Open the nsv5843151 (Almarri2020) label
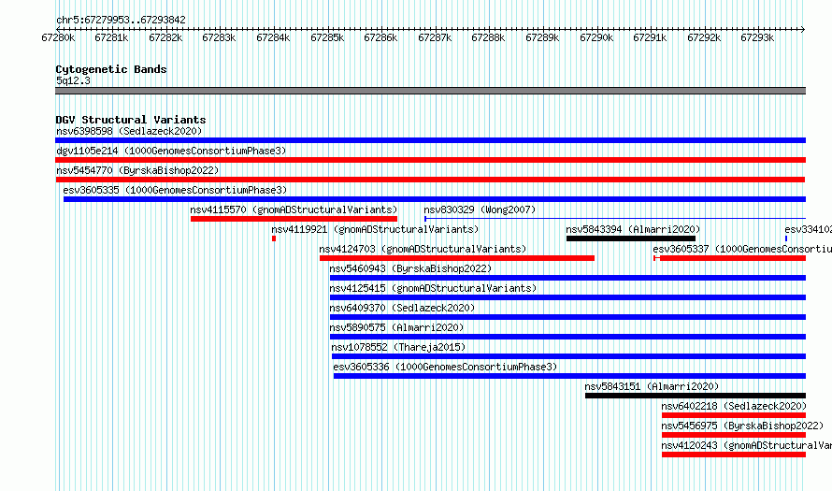 pos(652,386)
